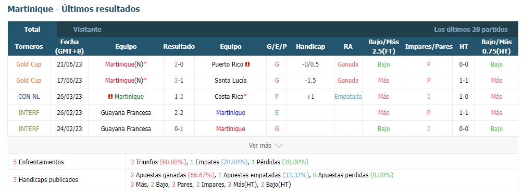Select the Total tab
The height and width of the screenshot is (195, 523).
pyautogui.click(x=32, y=30)
